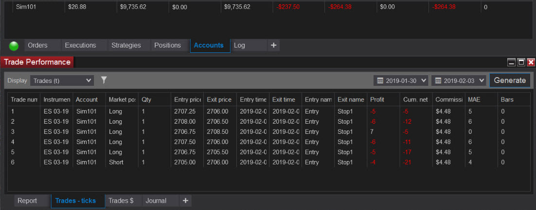Screen dimensions: 536x210
Task: Select trade number 4 row
Action: [269, 142]
